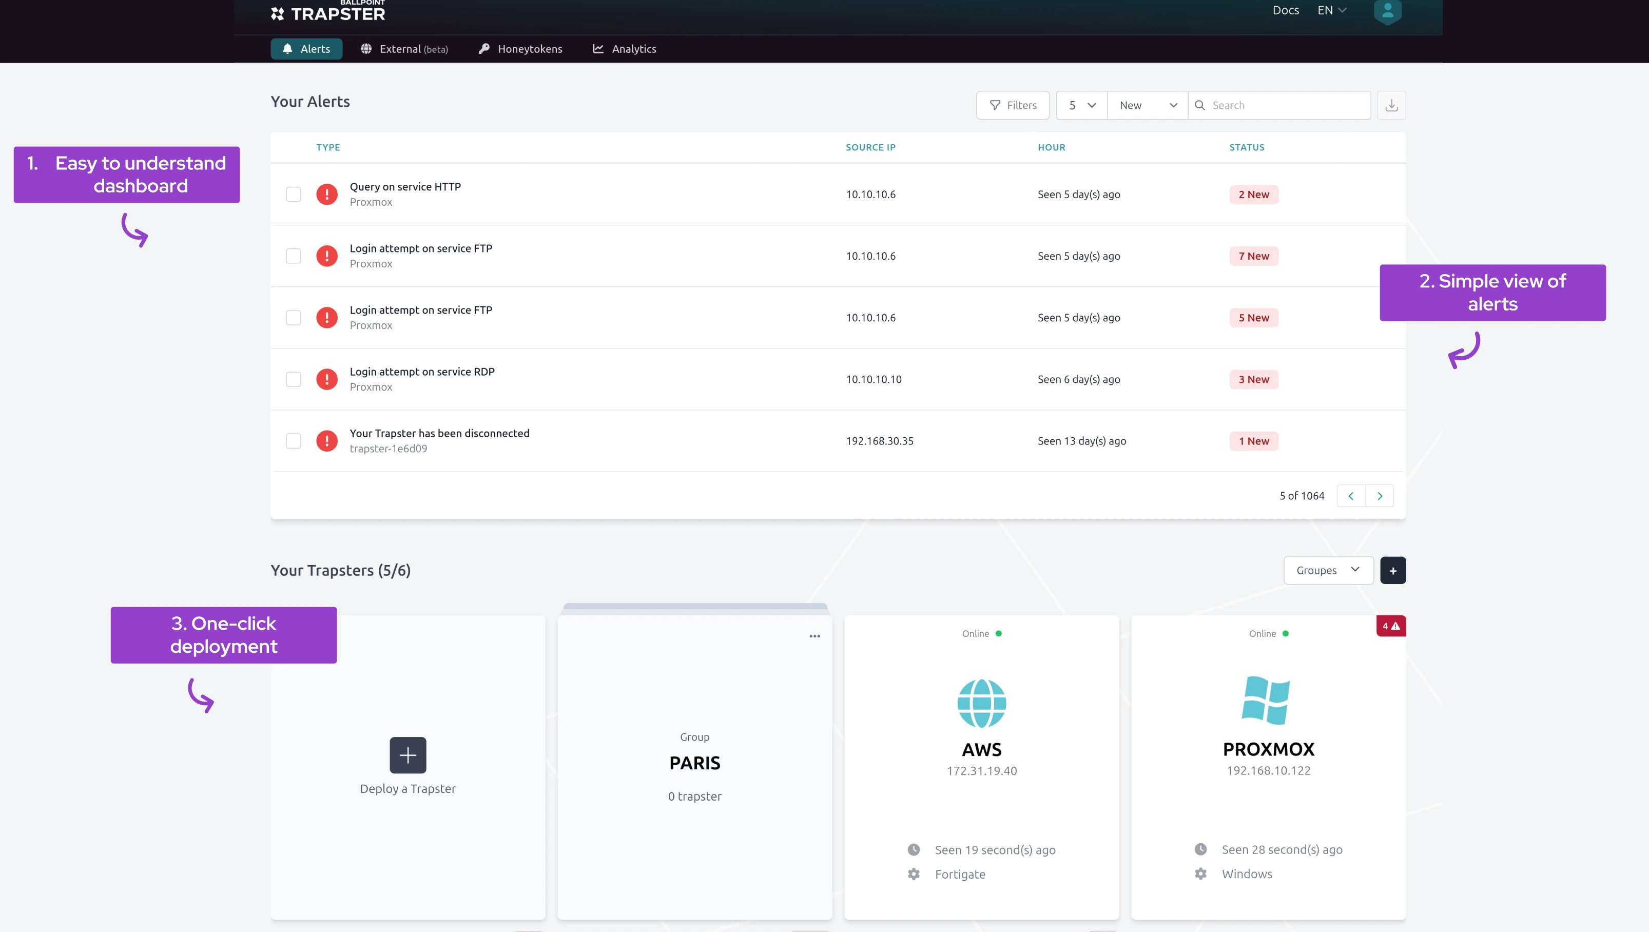Click the 7 New status badge
Screen dimensions: 1649x932
click(x=1253, y=256)
